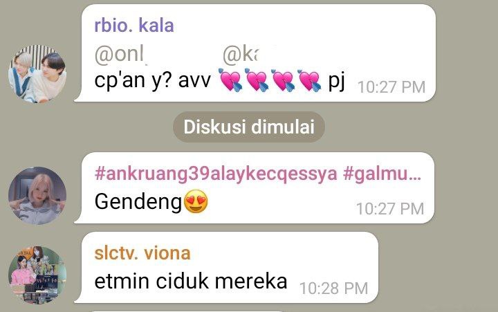The height and width of the screenshot is (312, 498).
Task: Select the etmin ciduk mereka message
Action: click(x=191, y=281)
